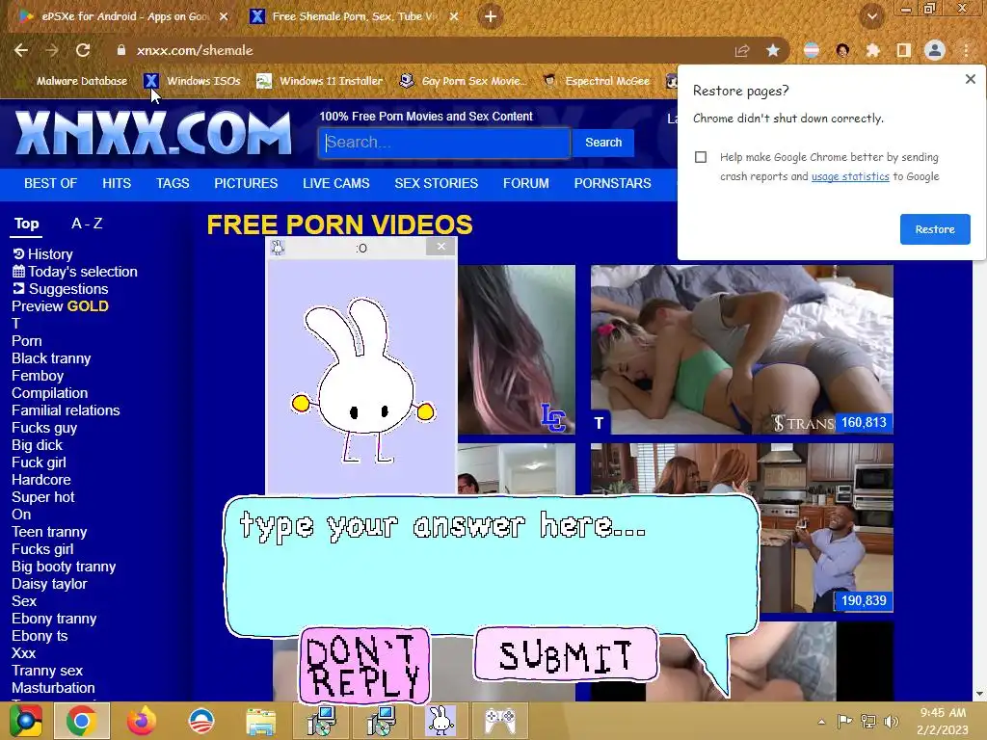The image size is (987, 740).
Task: Enable sending crash reports checkbox
Action: click(701, 157)
